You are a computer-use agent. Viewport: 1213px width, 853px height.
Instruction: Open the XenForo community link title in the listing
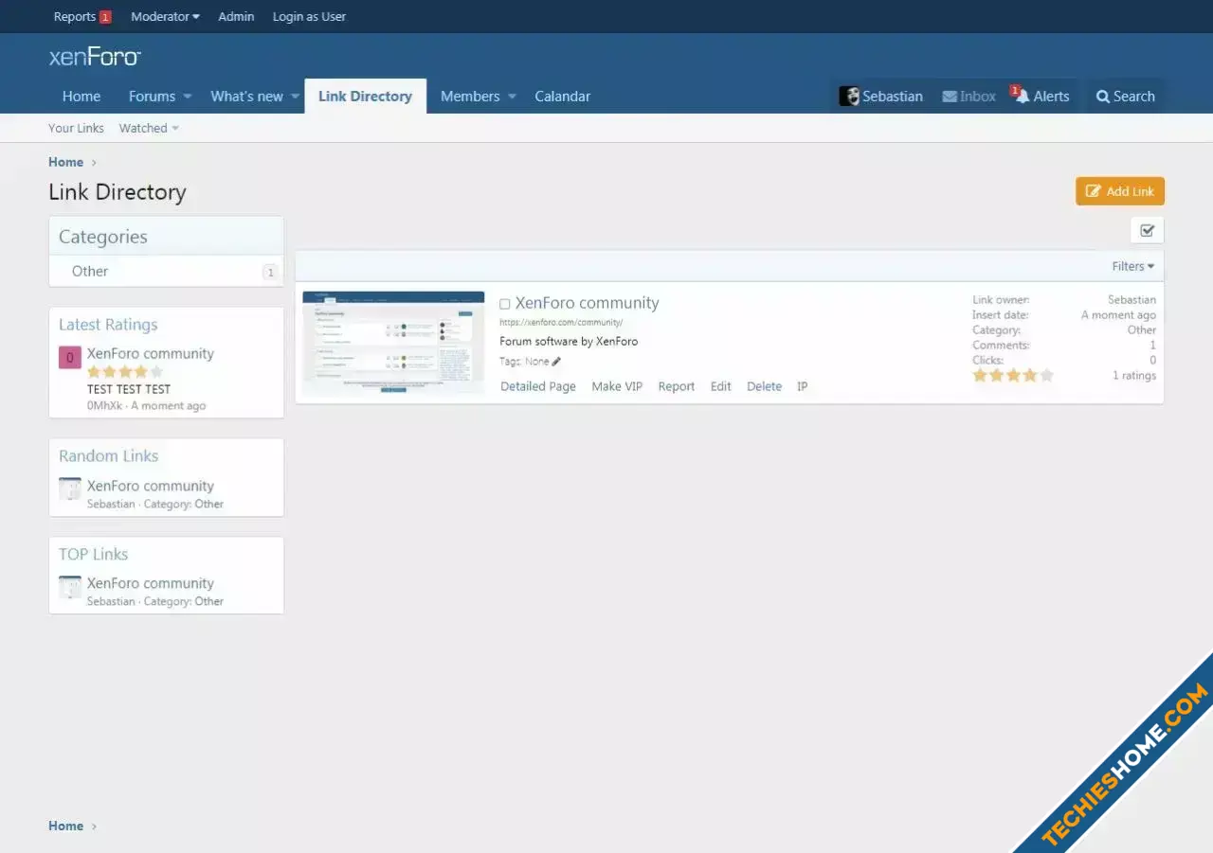(587, 303)
